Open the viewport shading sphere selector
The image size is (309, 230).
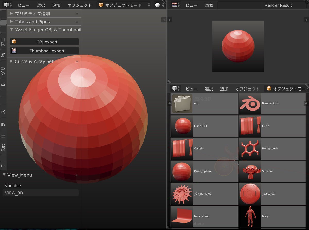tap(159, 5)
